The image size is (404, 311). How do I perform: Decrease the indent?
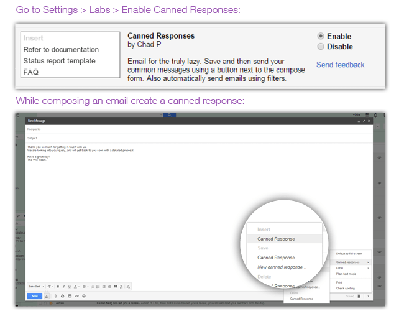click(x=104, y=287)
